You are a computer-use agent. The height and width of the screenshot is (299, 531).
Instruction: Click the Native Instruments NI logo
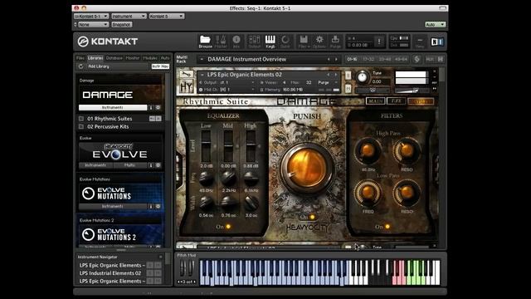437,42
